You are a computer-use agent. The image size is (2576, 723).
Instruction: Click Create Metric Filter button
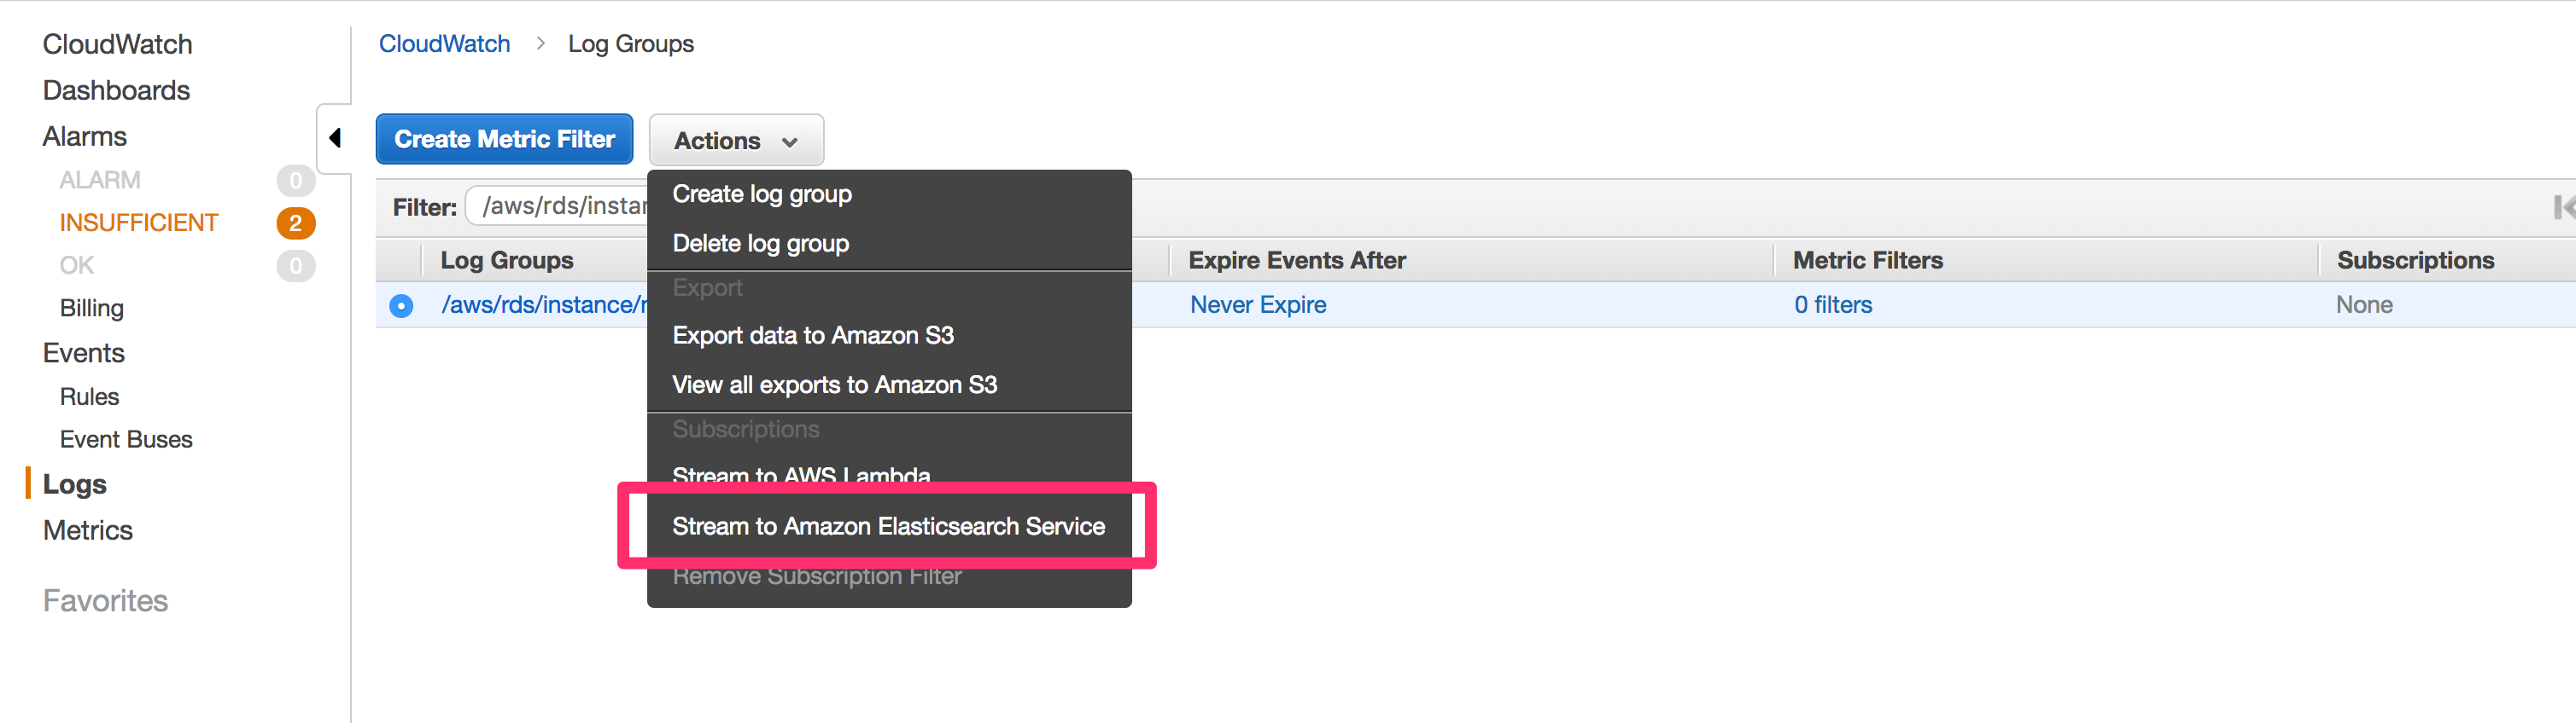pyautogui.click(x=504, y=140)
